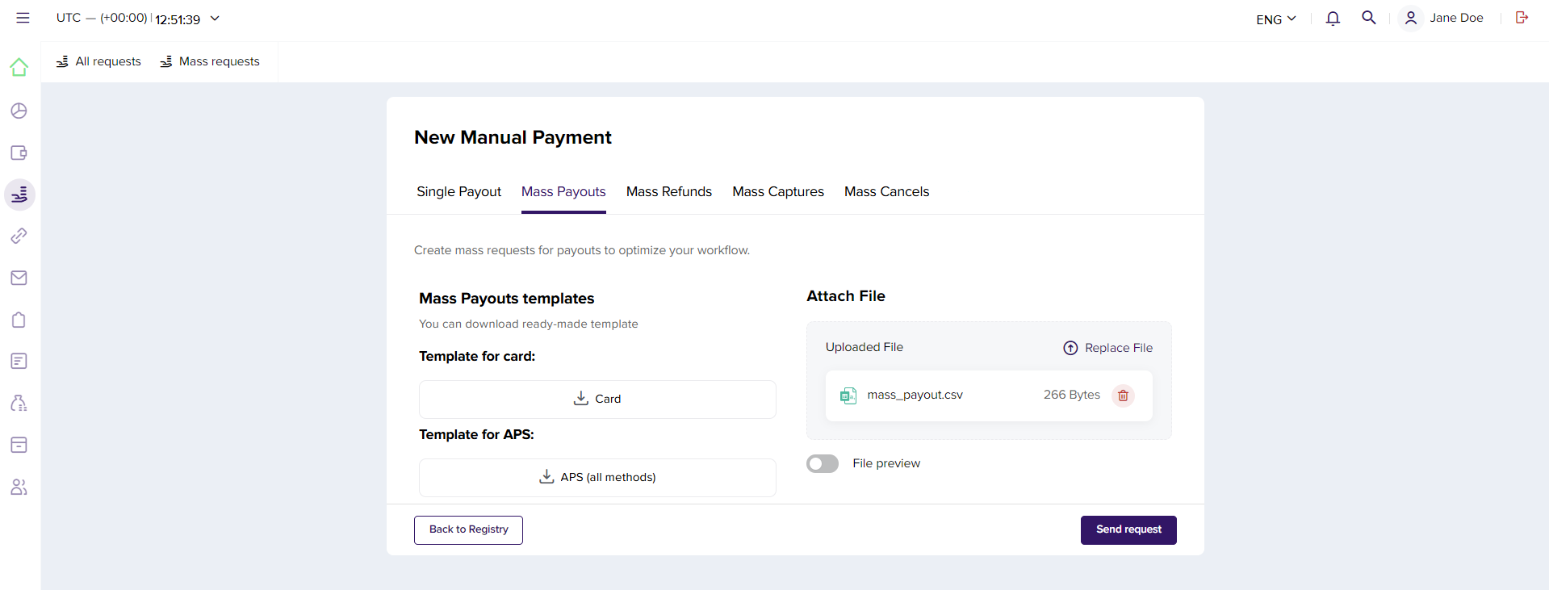1549x590 pixels.
Task: Open the envelope mail icon
Action: coord(19,278)
